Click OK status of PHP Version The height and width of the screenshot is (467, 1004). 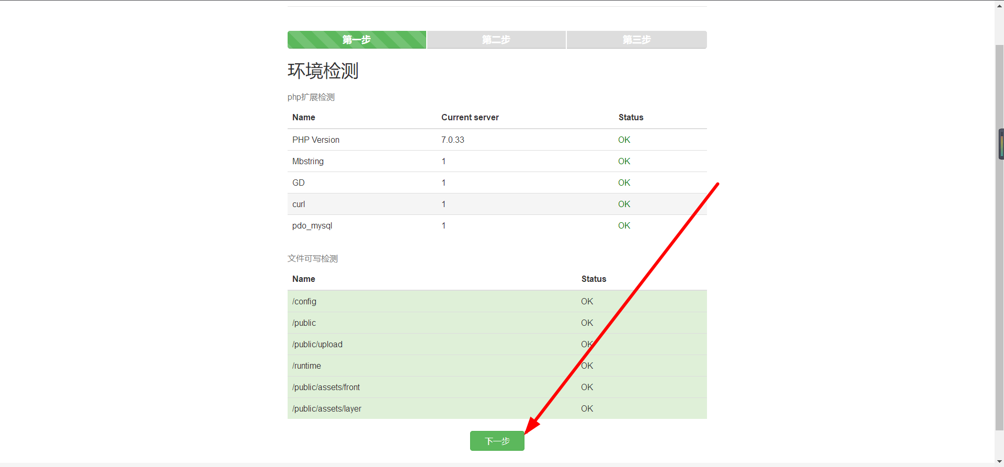pos(624,140)
